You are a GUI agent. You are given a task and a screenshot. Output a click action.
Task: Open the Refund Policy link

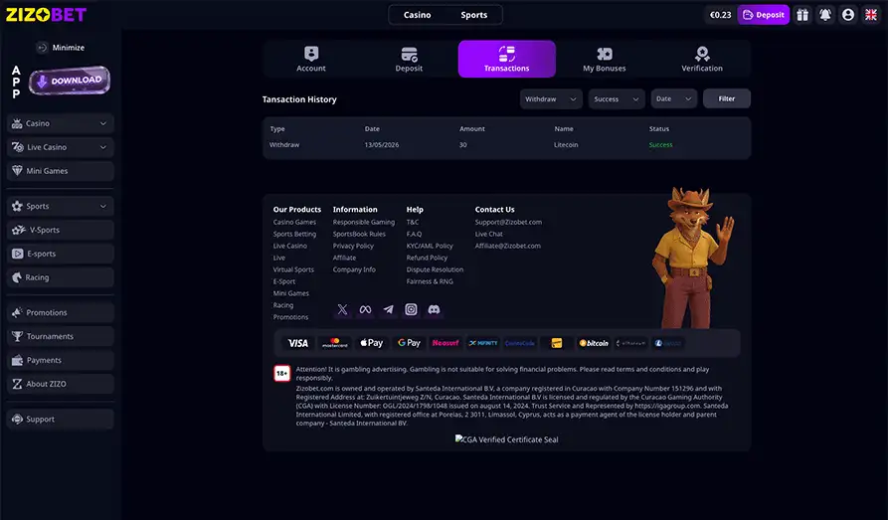click(x=427, y=258)
